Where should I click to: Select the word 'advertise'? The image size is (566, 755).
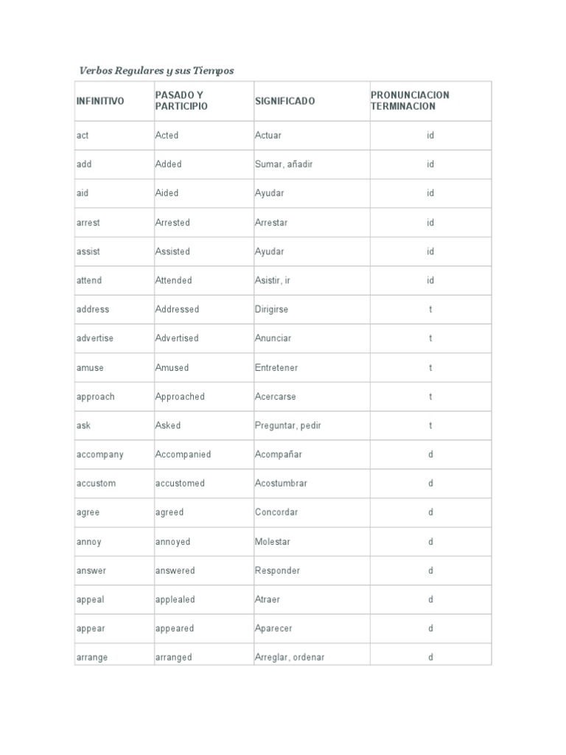[95, 338]
